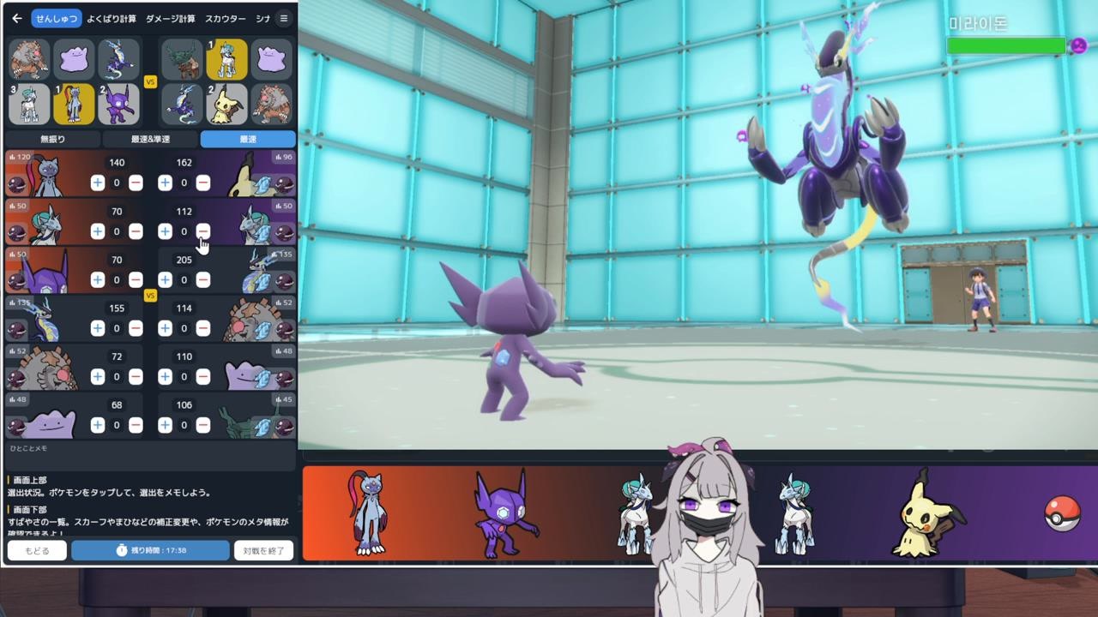Tap Sableye icon in own team selection
This screenshot has height=617, width=1098.
pyautogui.click(x=119, y=104)
